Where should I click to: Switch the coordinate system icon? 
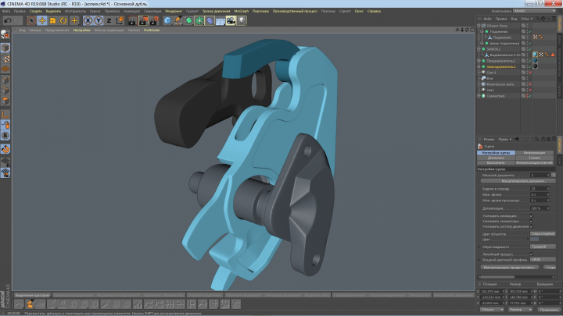click(120, 20)
